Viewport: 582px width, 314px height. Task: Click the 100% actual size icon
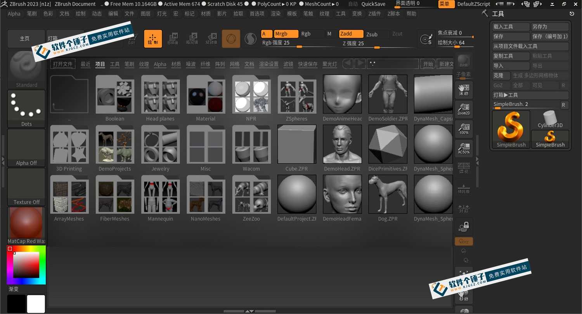point(464,129)
